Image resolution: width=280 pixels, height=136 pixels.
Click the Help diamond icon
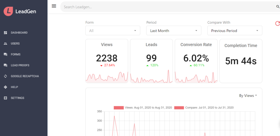(5, 87)
